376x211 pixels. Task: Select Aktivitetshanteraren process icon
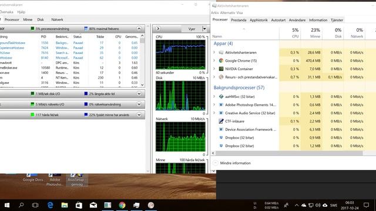tap(221, 52)
